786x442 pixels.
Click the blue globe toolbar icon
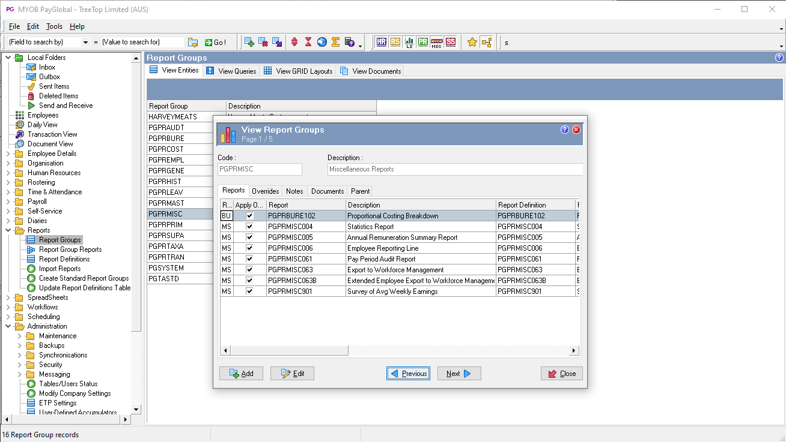point(322,42)
